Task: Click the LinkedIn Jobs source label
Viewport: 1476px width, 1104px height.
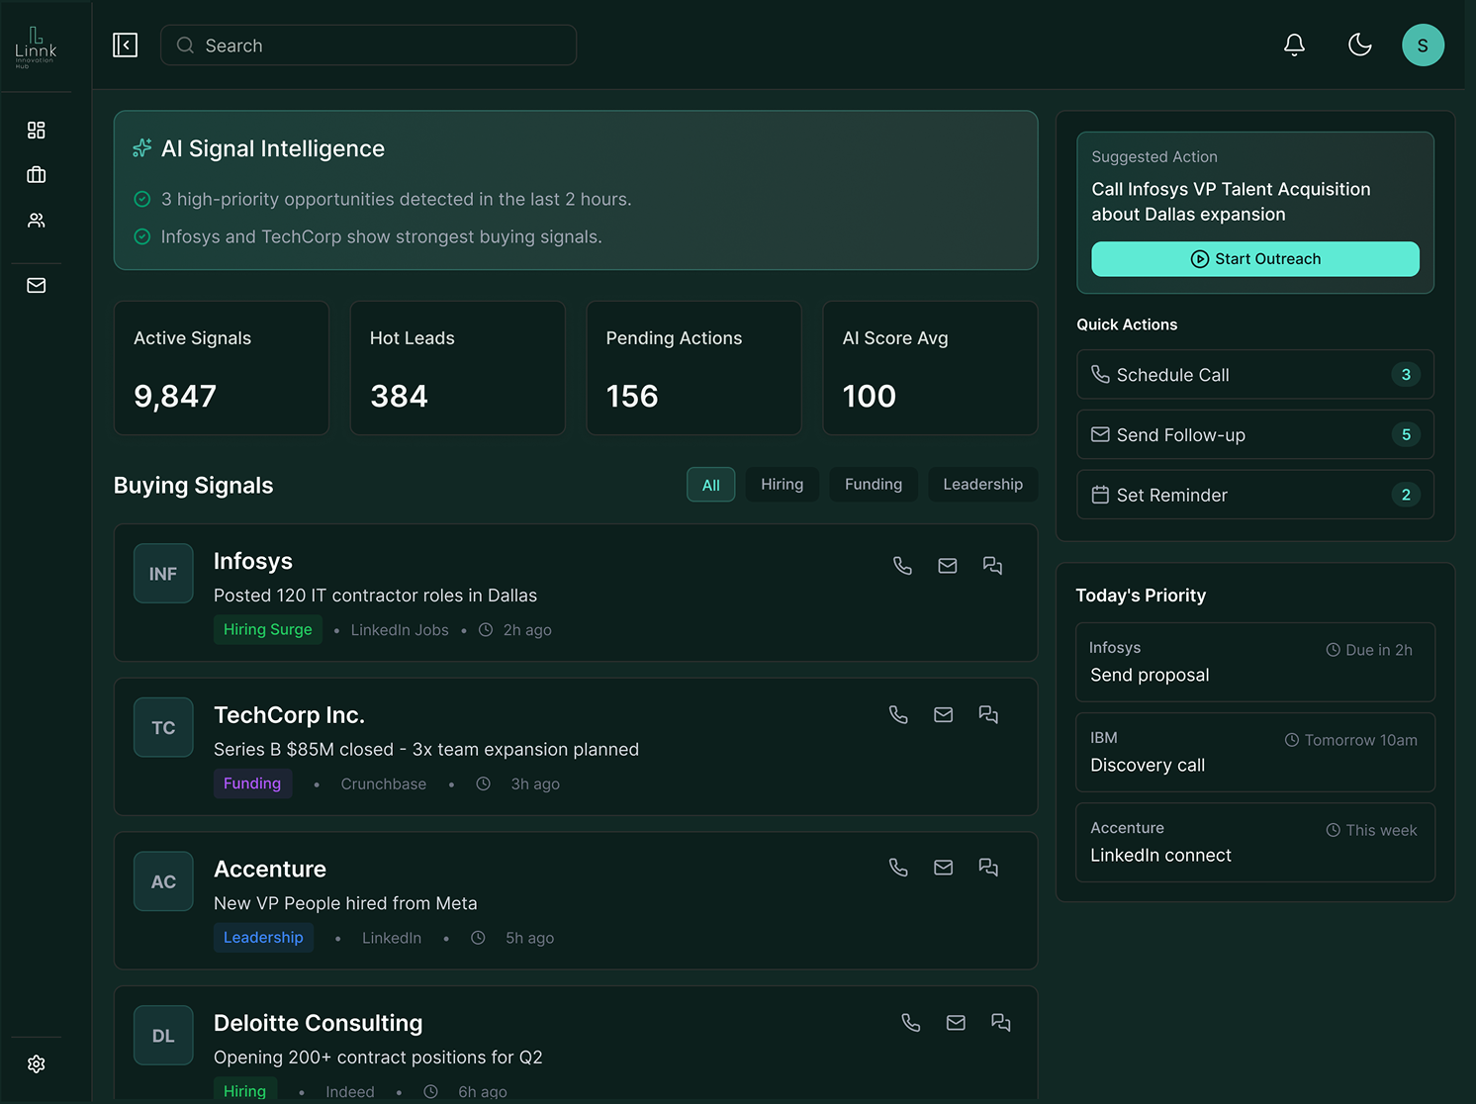Action: point(400,630)
